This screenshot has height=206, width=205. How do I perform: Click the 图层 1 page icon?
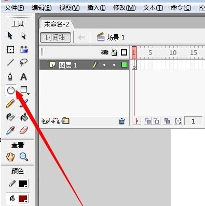click(53, 65)
